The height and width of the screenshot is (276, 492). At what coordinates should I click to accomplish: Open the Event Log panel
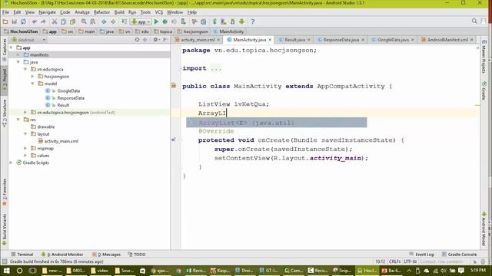coord(421,255)
